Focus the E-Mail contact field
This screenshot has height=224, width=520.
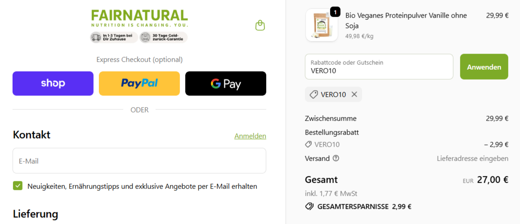pos(139,161)
